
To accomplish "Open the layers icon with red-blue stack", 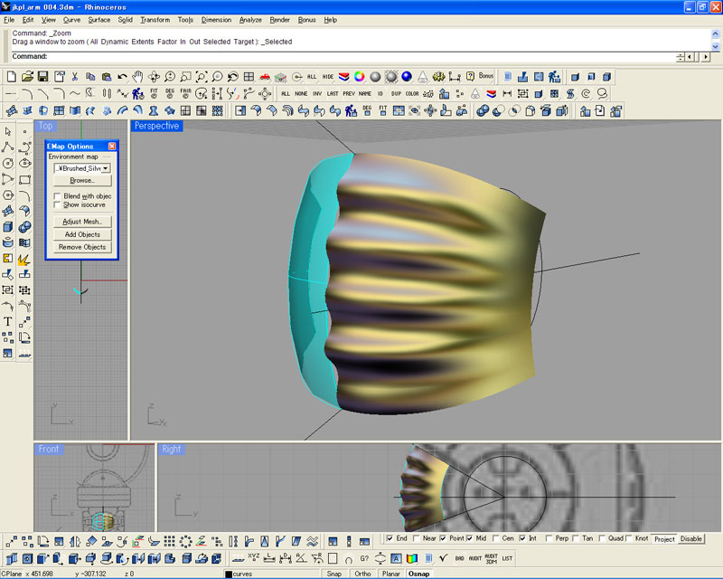I will pyautogui.click(x=344, y=77).
